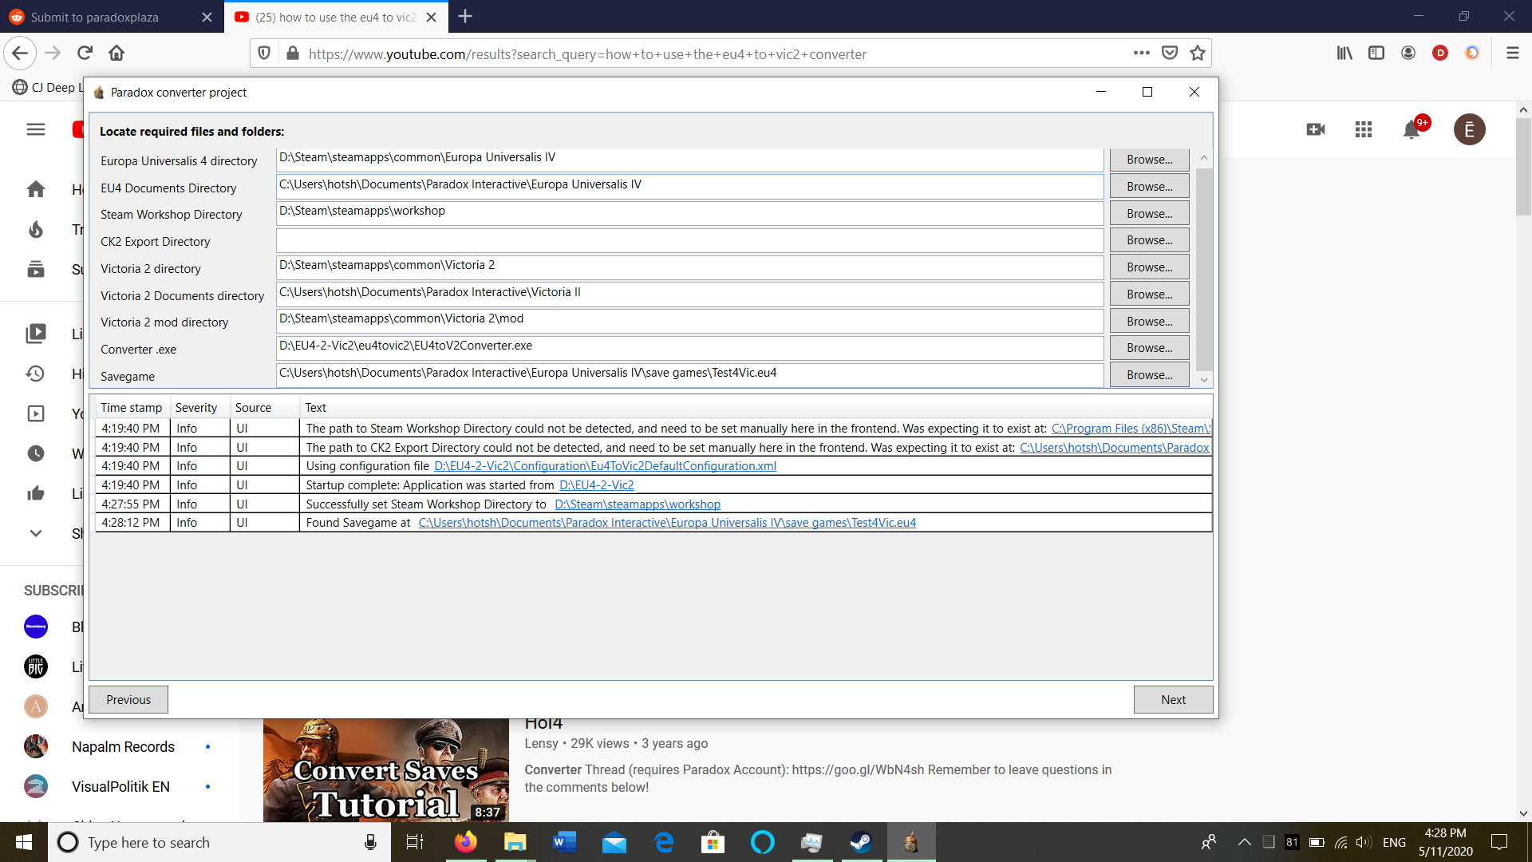Toggle Firefox sidebar view icon
Viewport: 1532px width, 862px height.
pyautogui.click(x=1376, y=53)
